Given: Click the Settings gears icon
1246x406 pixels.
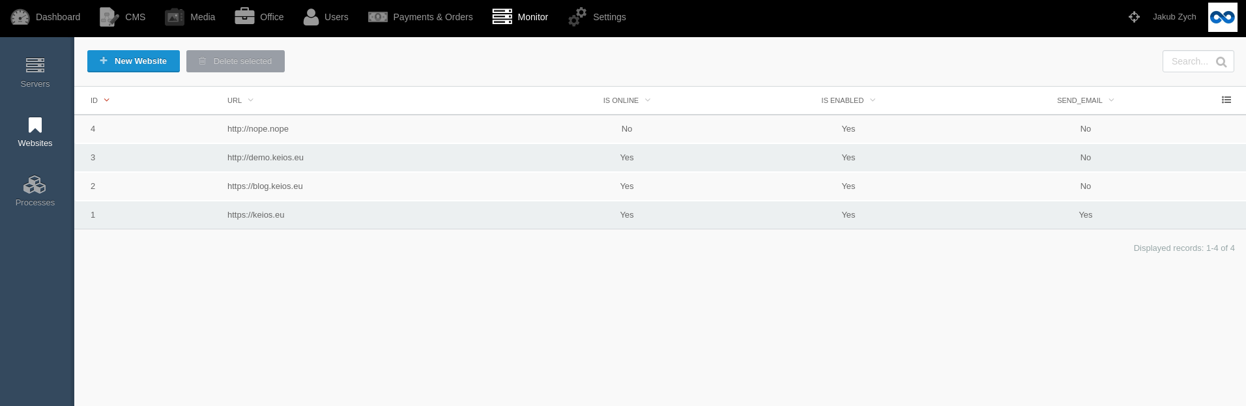Looking at the screenshot, I should pos(577,17).
